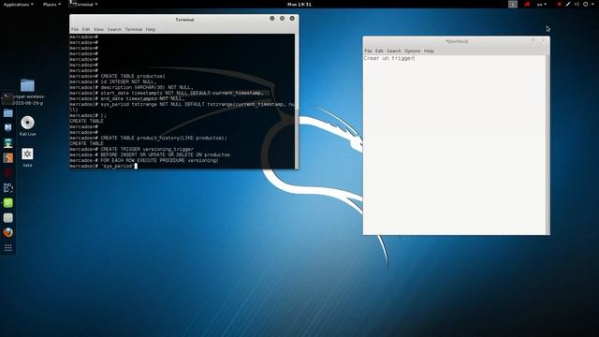This screenshot has height=337, width=599.
Task: Open the Maltego icon in dock
Action: [8, 187]
